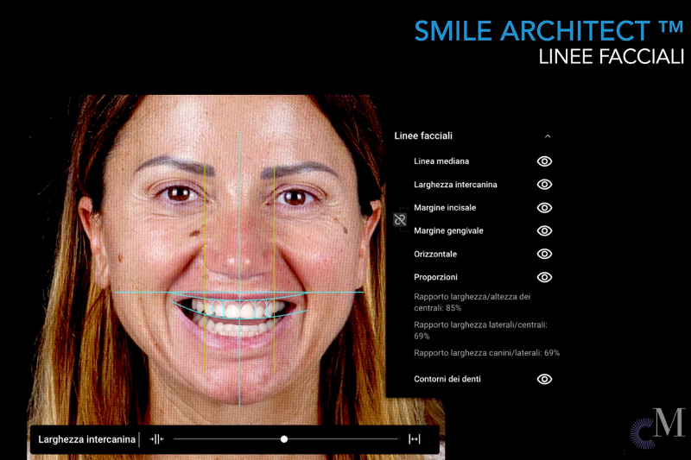Select the Proporzioni label
Screen dimensions: 691x460
(435, 277)
